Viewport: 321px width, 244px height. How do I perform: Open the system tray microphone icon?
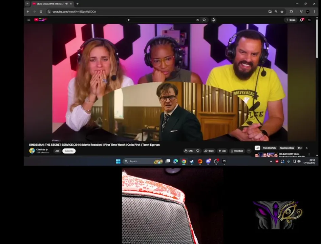click(x=288, y=161)
